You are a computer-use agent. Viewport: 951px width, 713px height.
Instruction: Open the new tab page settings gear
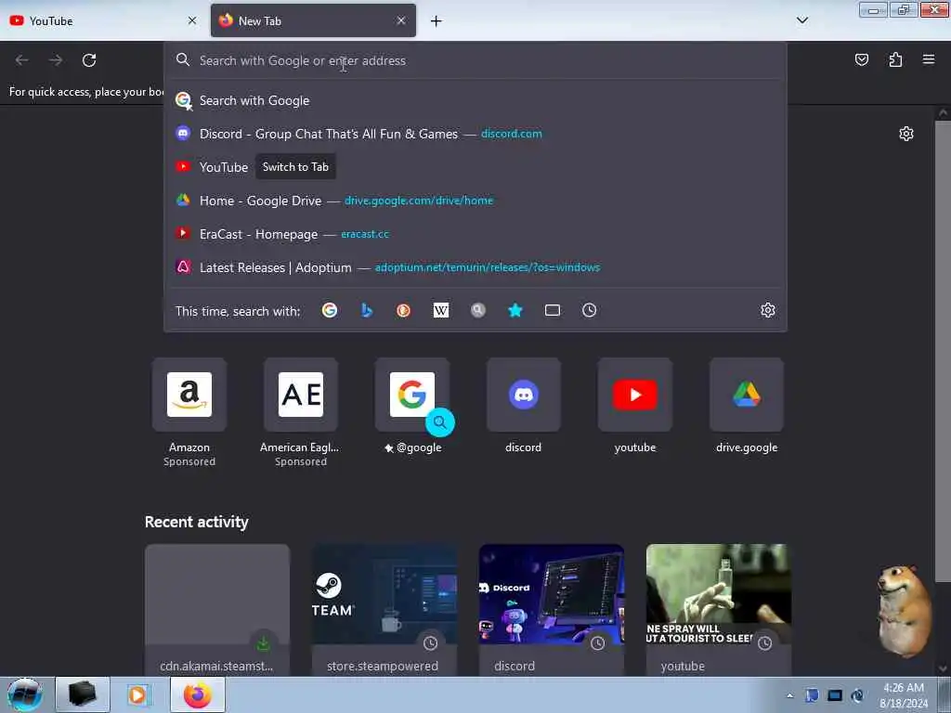[x=906, y=134]
